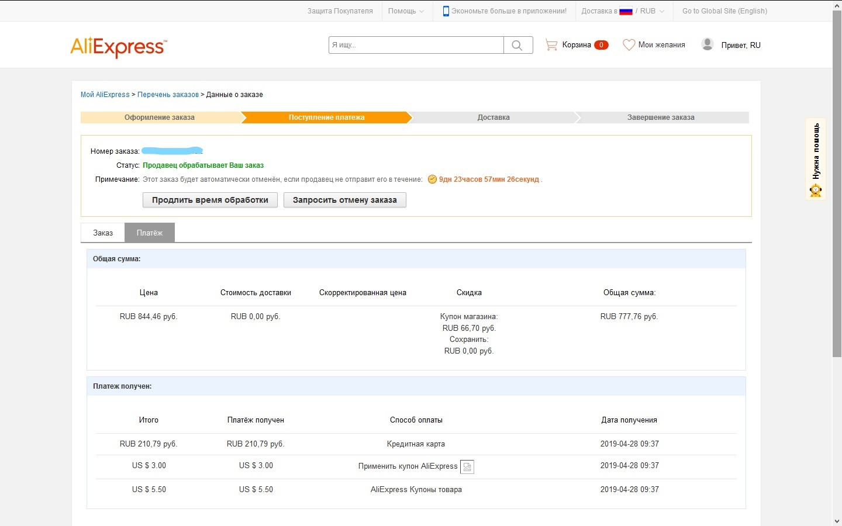Viewport: 842px width, 526px height.
Task: Focus the Я ищу search field
Action: 416,45
